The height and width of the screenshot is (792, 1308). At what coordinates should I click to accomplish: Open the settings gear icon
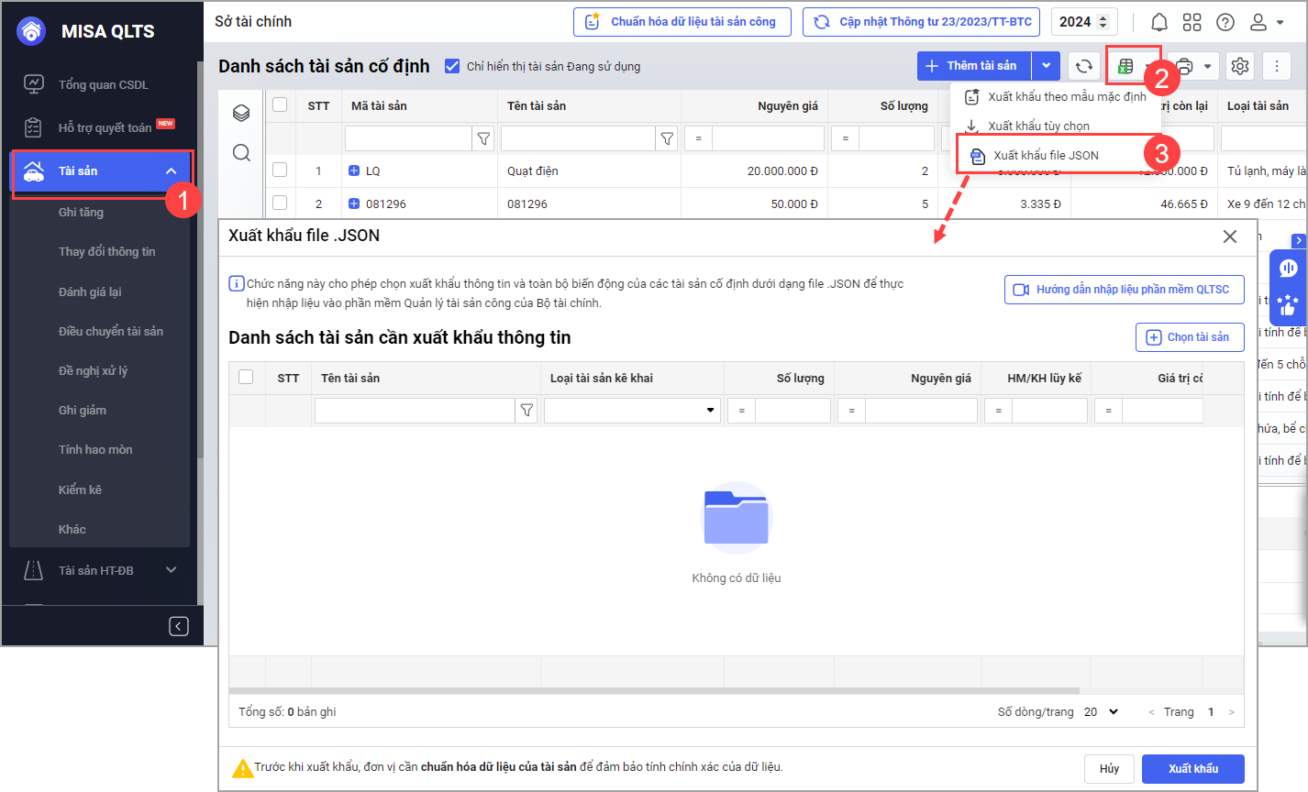[x=1240, y=66]
